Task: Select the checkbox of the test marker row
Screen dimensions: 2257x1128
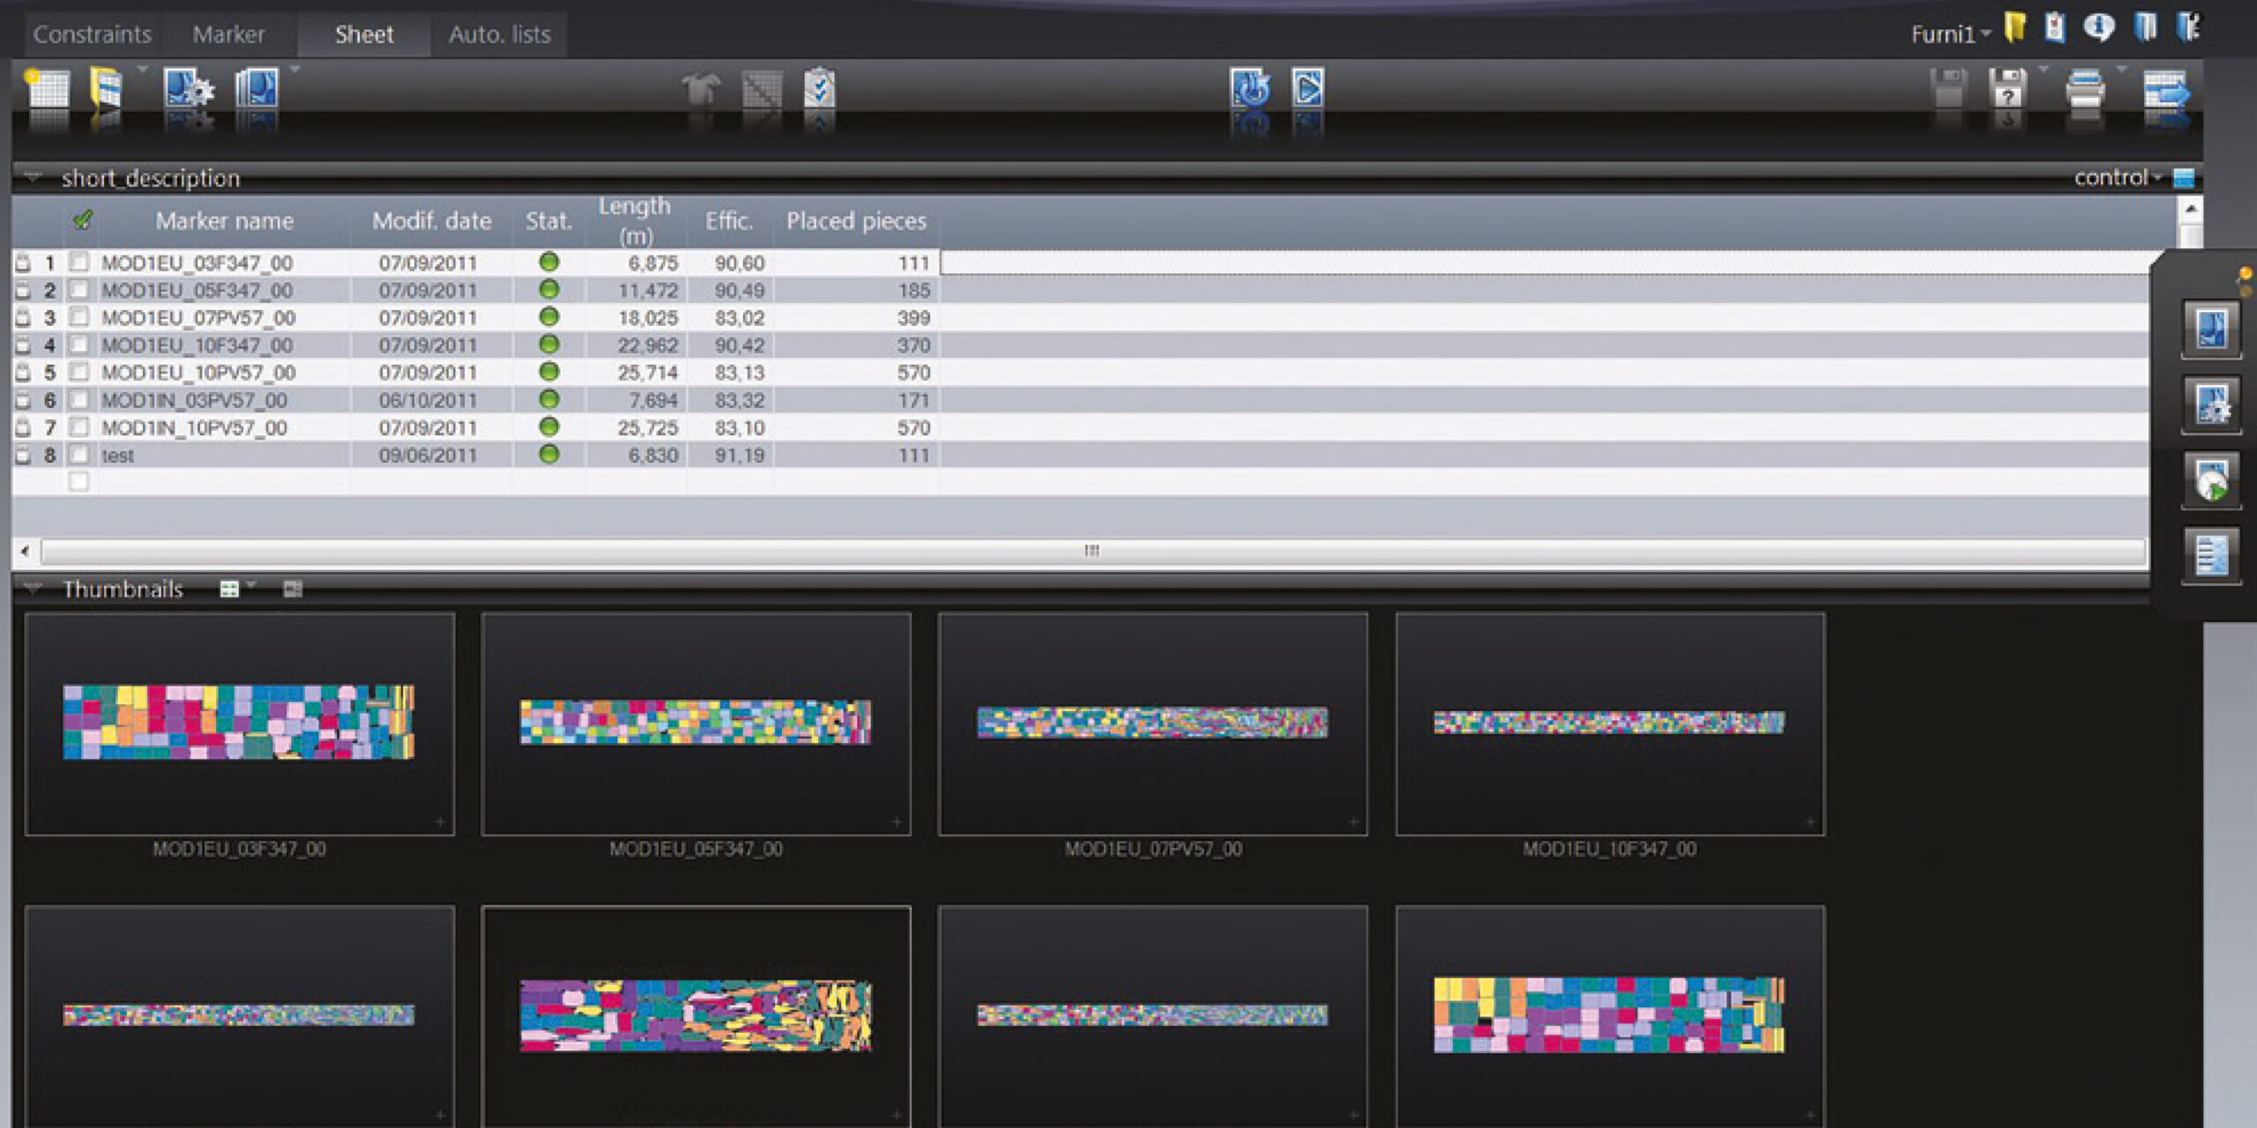Action: (79, 455)
